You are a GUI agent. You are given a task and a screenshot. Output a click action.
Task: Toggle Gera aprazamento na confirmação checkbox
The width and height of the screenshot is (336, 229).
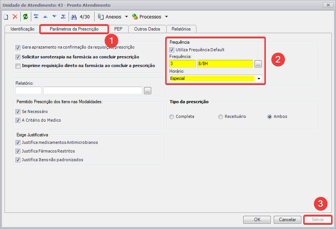(18, 47)
